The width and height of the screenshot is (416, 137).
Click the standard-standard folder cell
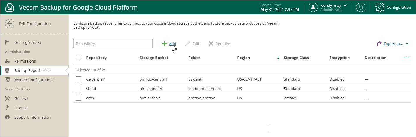pos(205,89)
